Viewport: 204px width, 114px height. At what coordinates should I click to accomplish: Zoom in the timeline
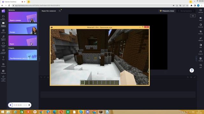(191, 77)
